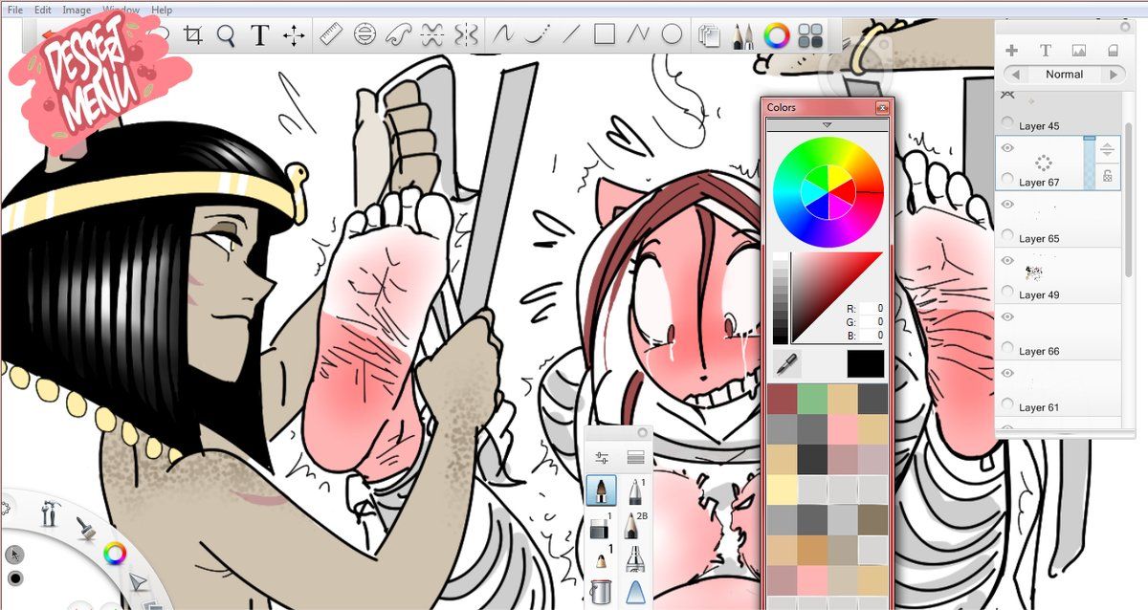Click the B value field
The width and height of the screenshot is (1148, 610).
tap(870, 336)
